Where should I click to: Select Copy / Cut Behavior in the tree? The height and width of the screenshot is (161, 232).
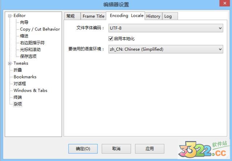click(x=40, y=29)
